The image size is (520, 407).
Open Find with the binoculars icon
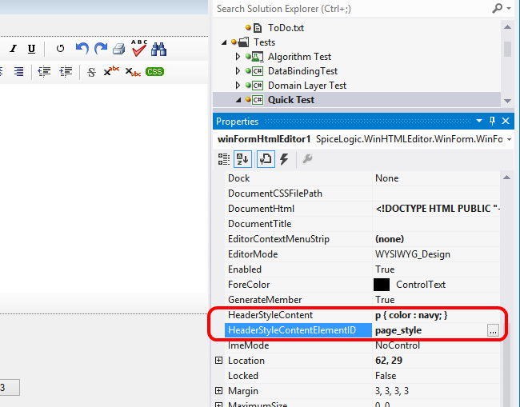point(159,49)
